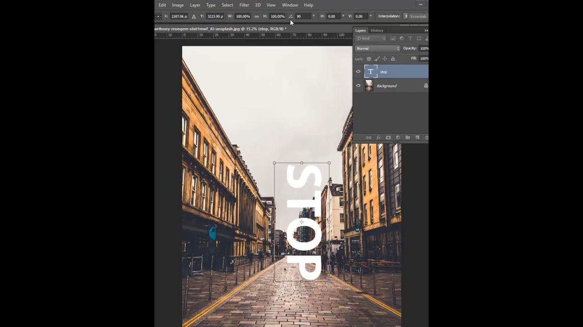Image resolution: width=583 pixels, height=327 pixels.
Task: Open the Interpolation dropdown
Action: 405,16
